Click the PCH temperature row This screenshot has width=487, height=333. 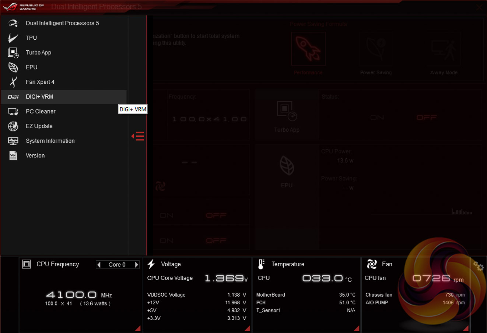tap(306, 302)
